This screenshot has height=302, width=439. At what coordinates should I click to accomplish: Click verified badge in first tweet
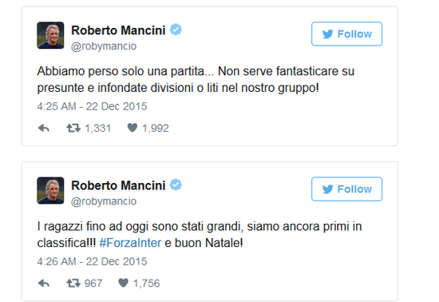tap(176, 30)
